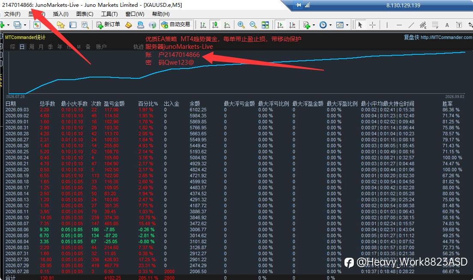Select the 年 yearly statistics tab
Screen dimensions: 473x280
(x=60, y=47)
